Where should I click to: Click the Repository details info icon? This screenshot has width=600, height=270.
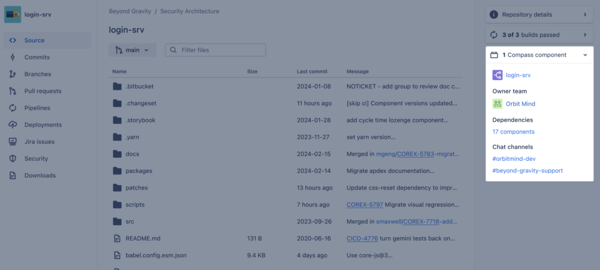(494, 15)
